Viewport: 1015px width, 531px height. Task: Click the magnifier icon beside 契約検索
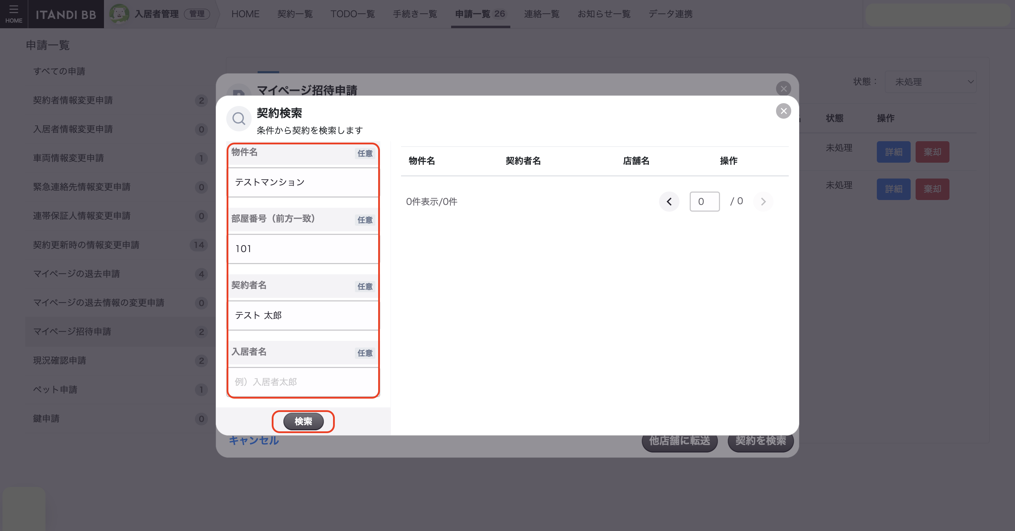[x=239, y=118]
